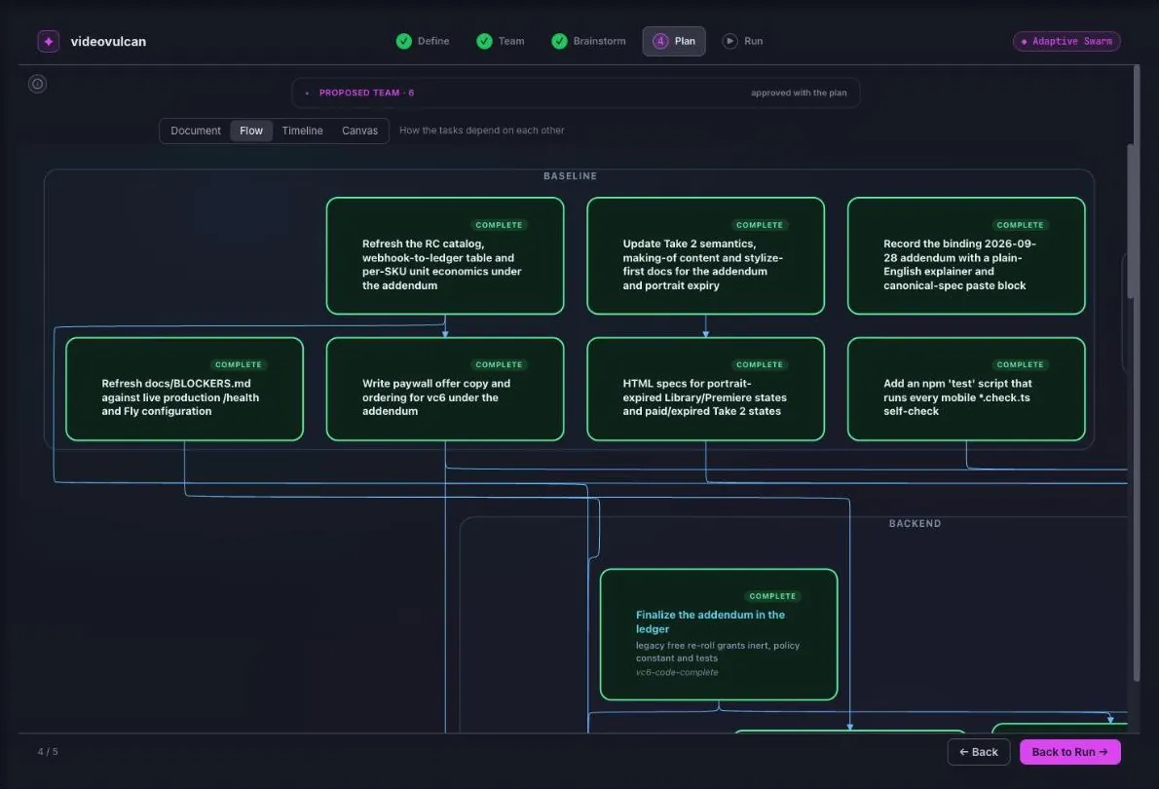The width and height of the screenshot is (1159, 789).
Task: Click the Adaptive Swarm badge
Action: click(x=1066, y=42)
